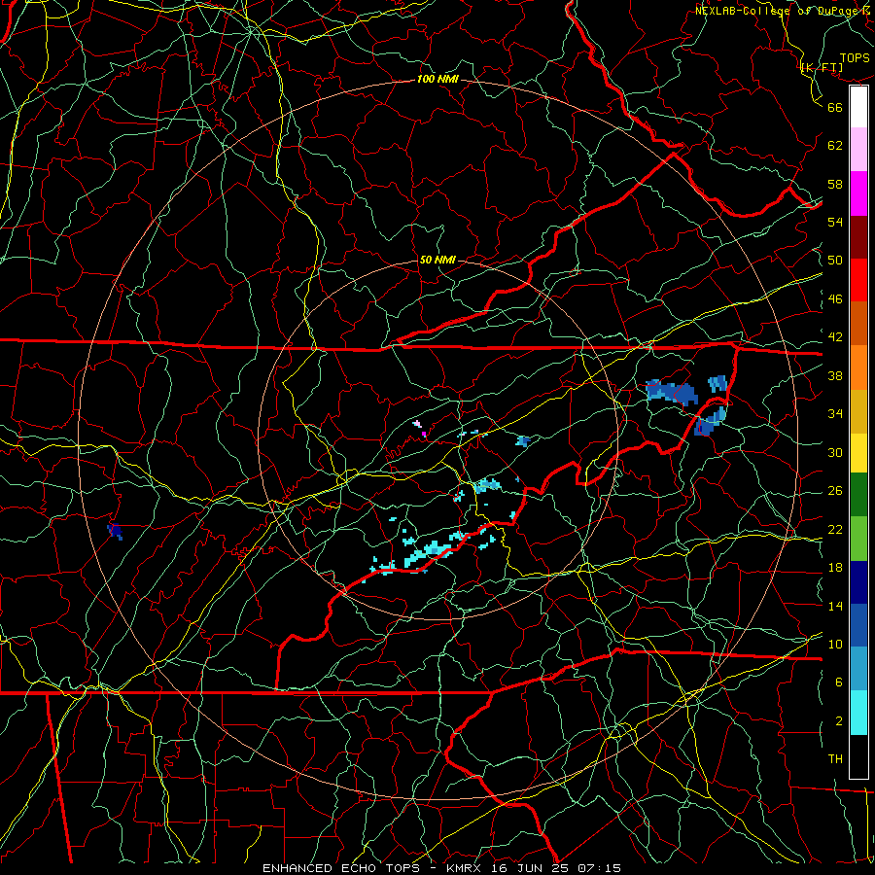
Task: Click the legend value '2'
Action: (x=839, y=721)
